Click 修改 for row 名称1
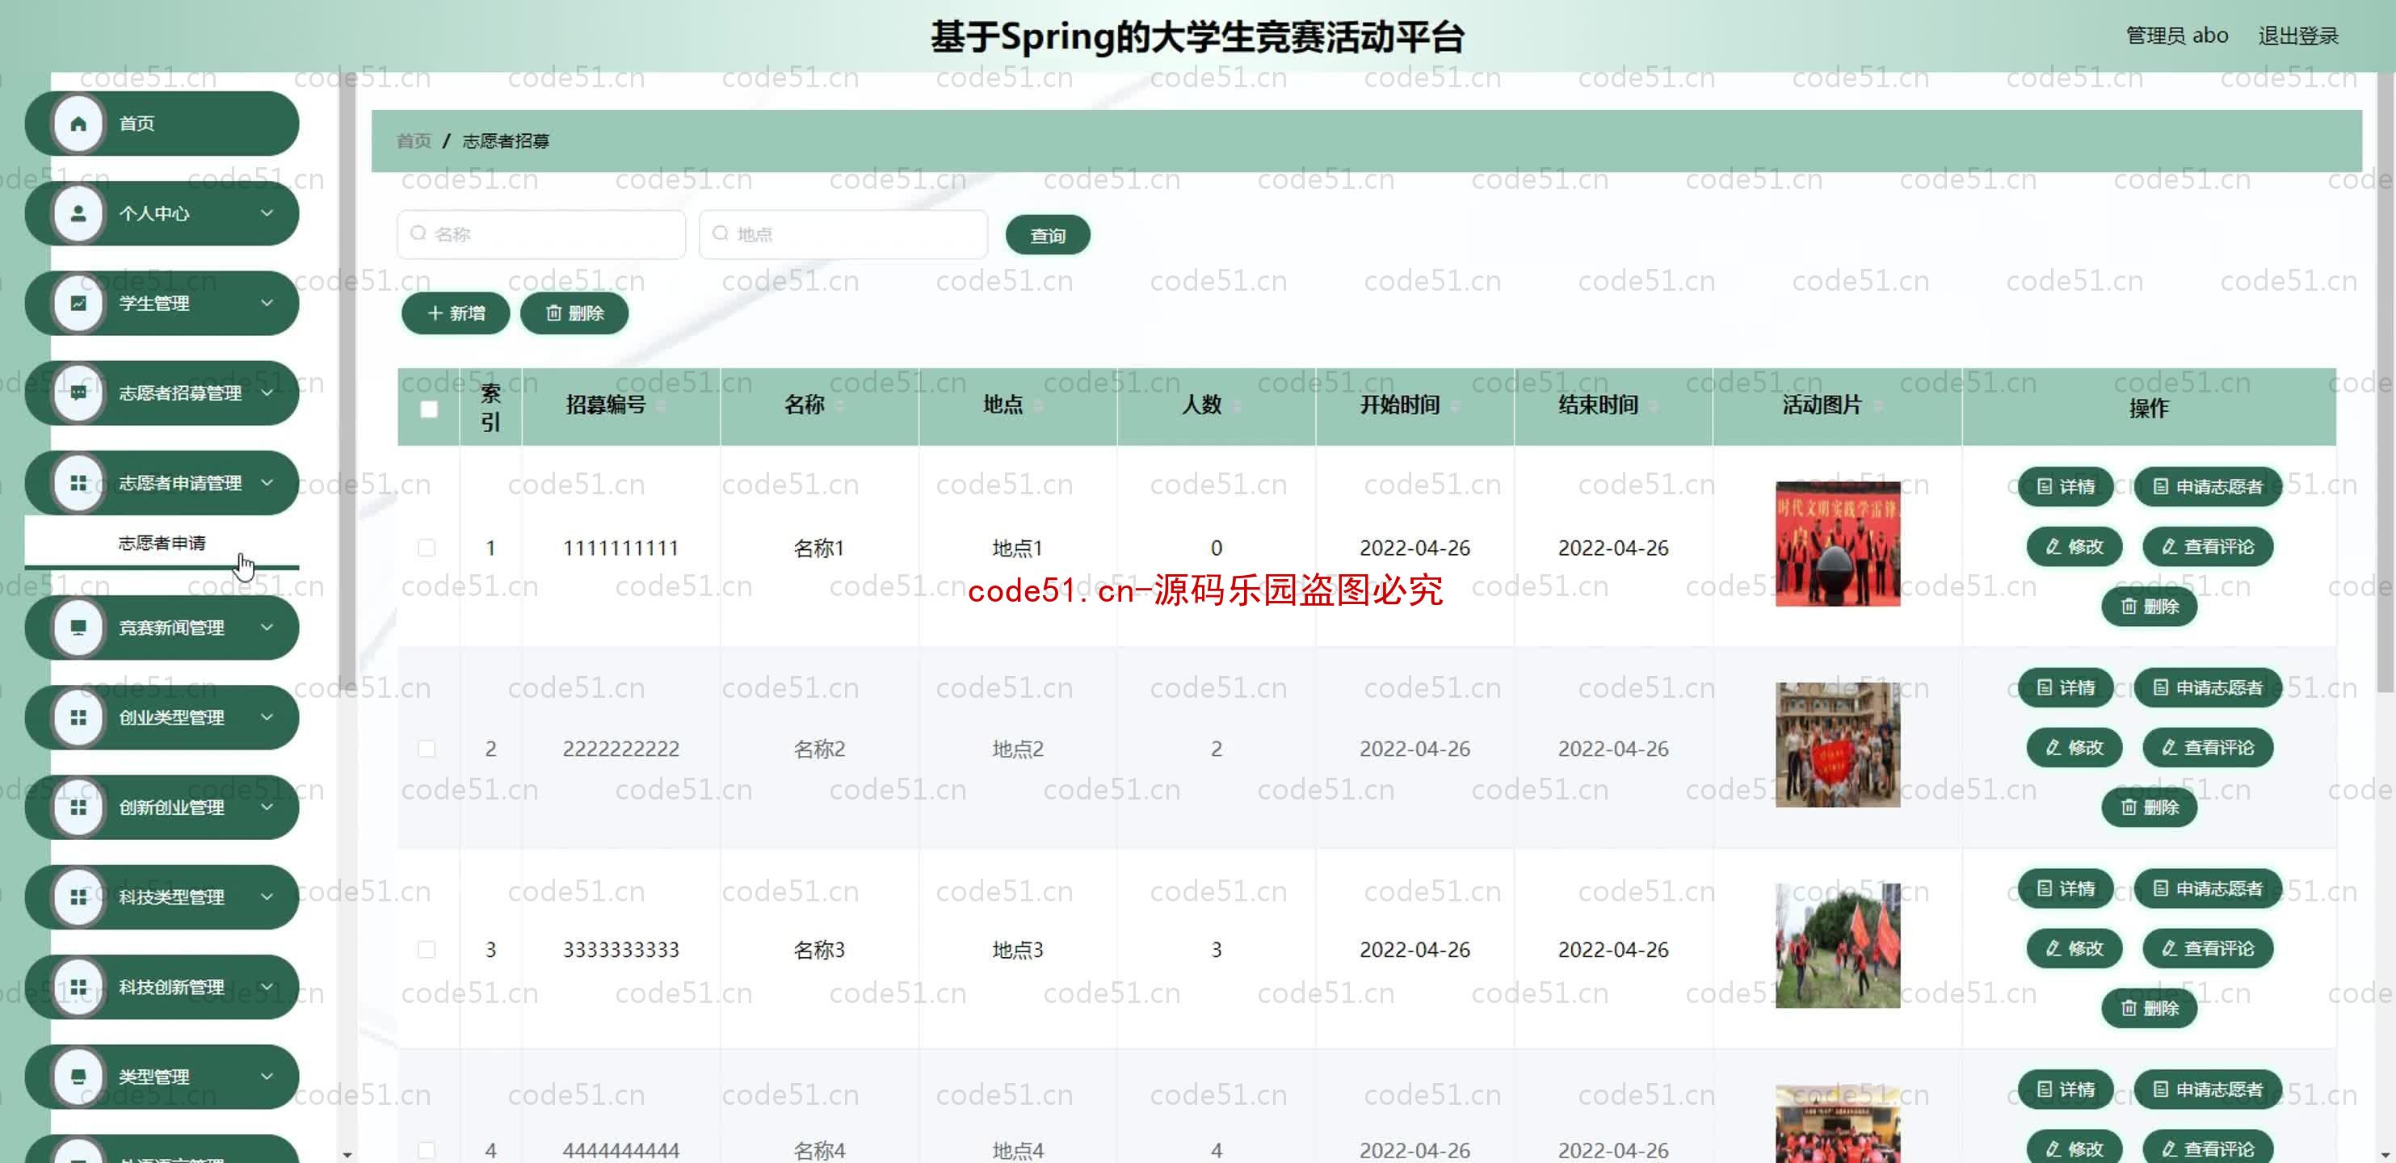This screenshot has width=2396, height=1163. pos(2074,547)
